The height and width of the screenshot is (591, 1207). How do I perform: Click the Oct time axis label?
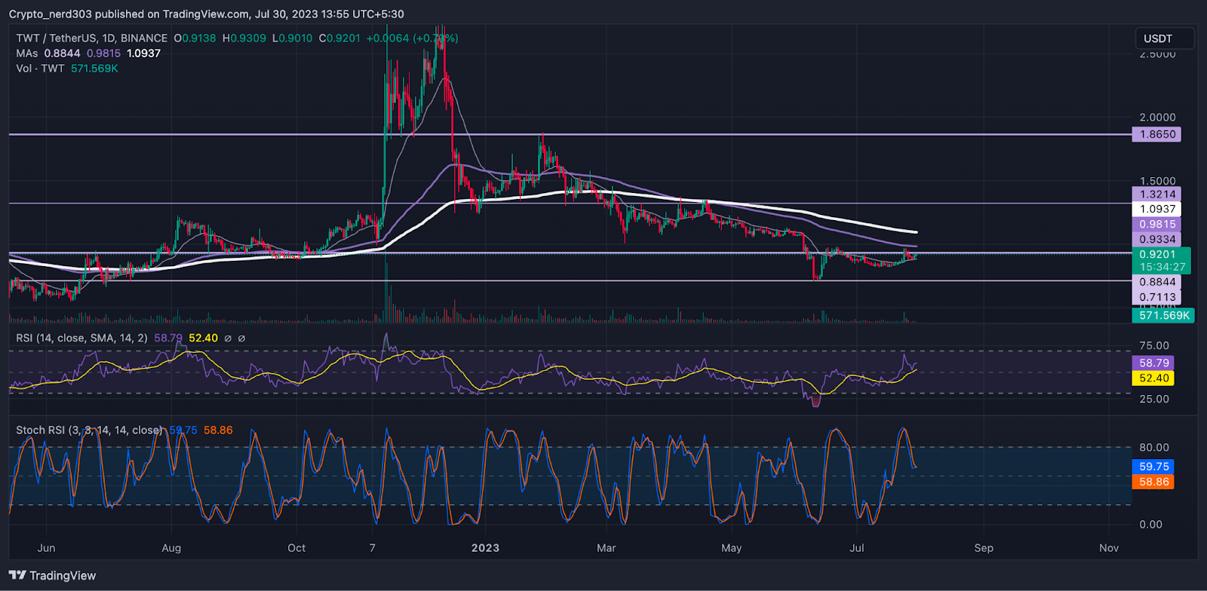tap(296, 548)
